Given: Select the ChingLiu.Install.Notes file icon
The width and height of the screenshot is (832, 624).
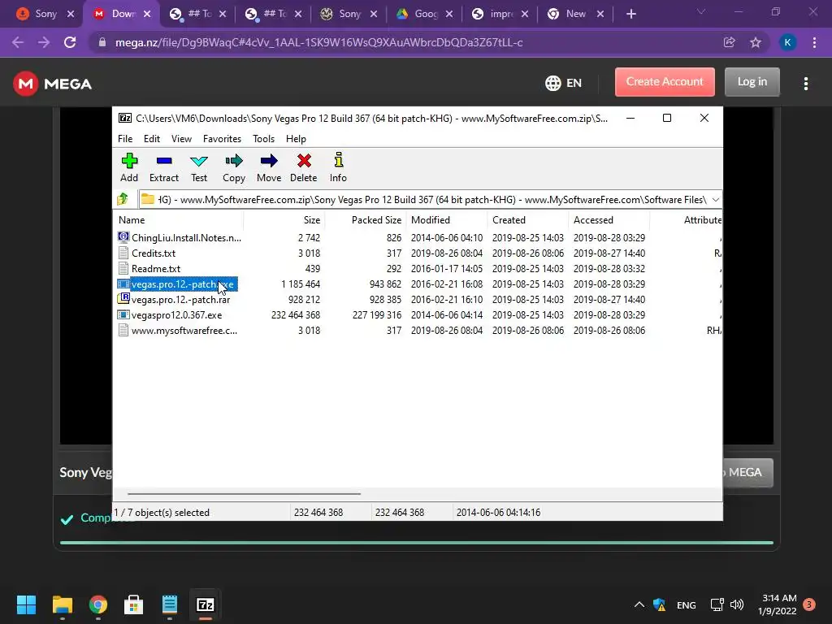Looking at the screenshot, I should [x=123, y=238].
